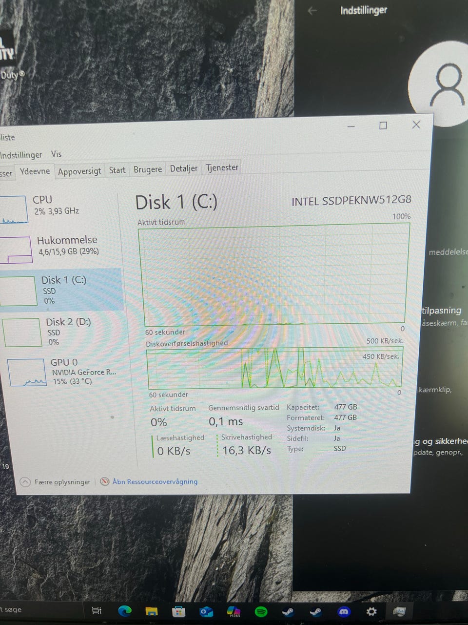Go to the Detaljer tab

[184, 168]
